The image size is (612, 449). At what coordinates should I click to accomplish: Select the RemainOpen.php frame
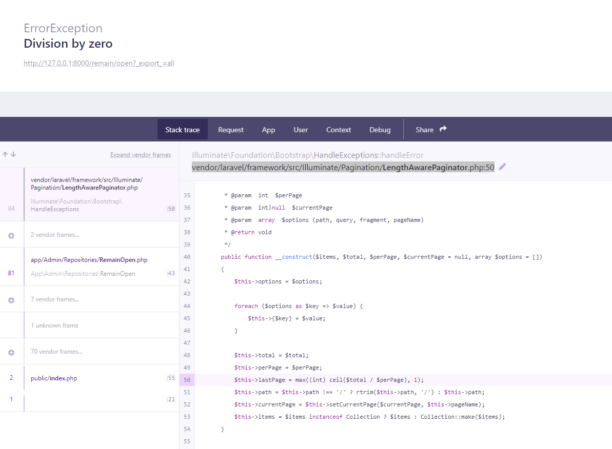[x=90, y=267]
